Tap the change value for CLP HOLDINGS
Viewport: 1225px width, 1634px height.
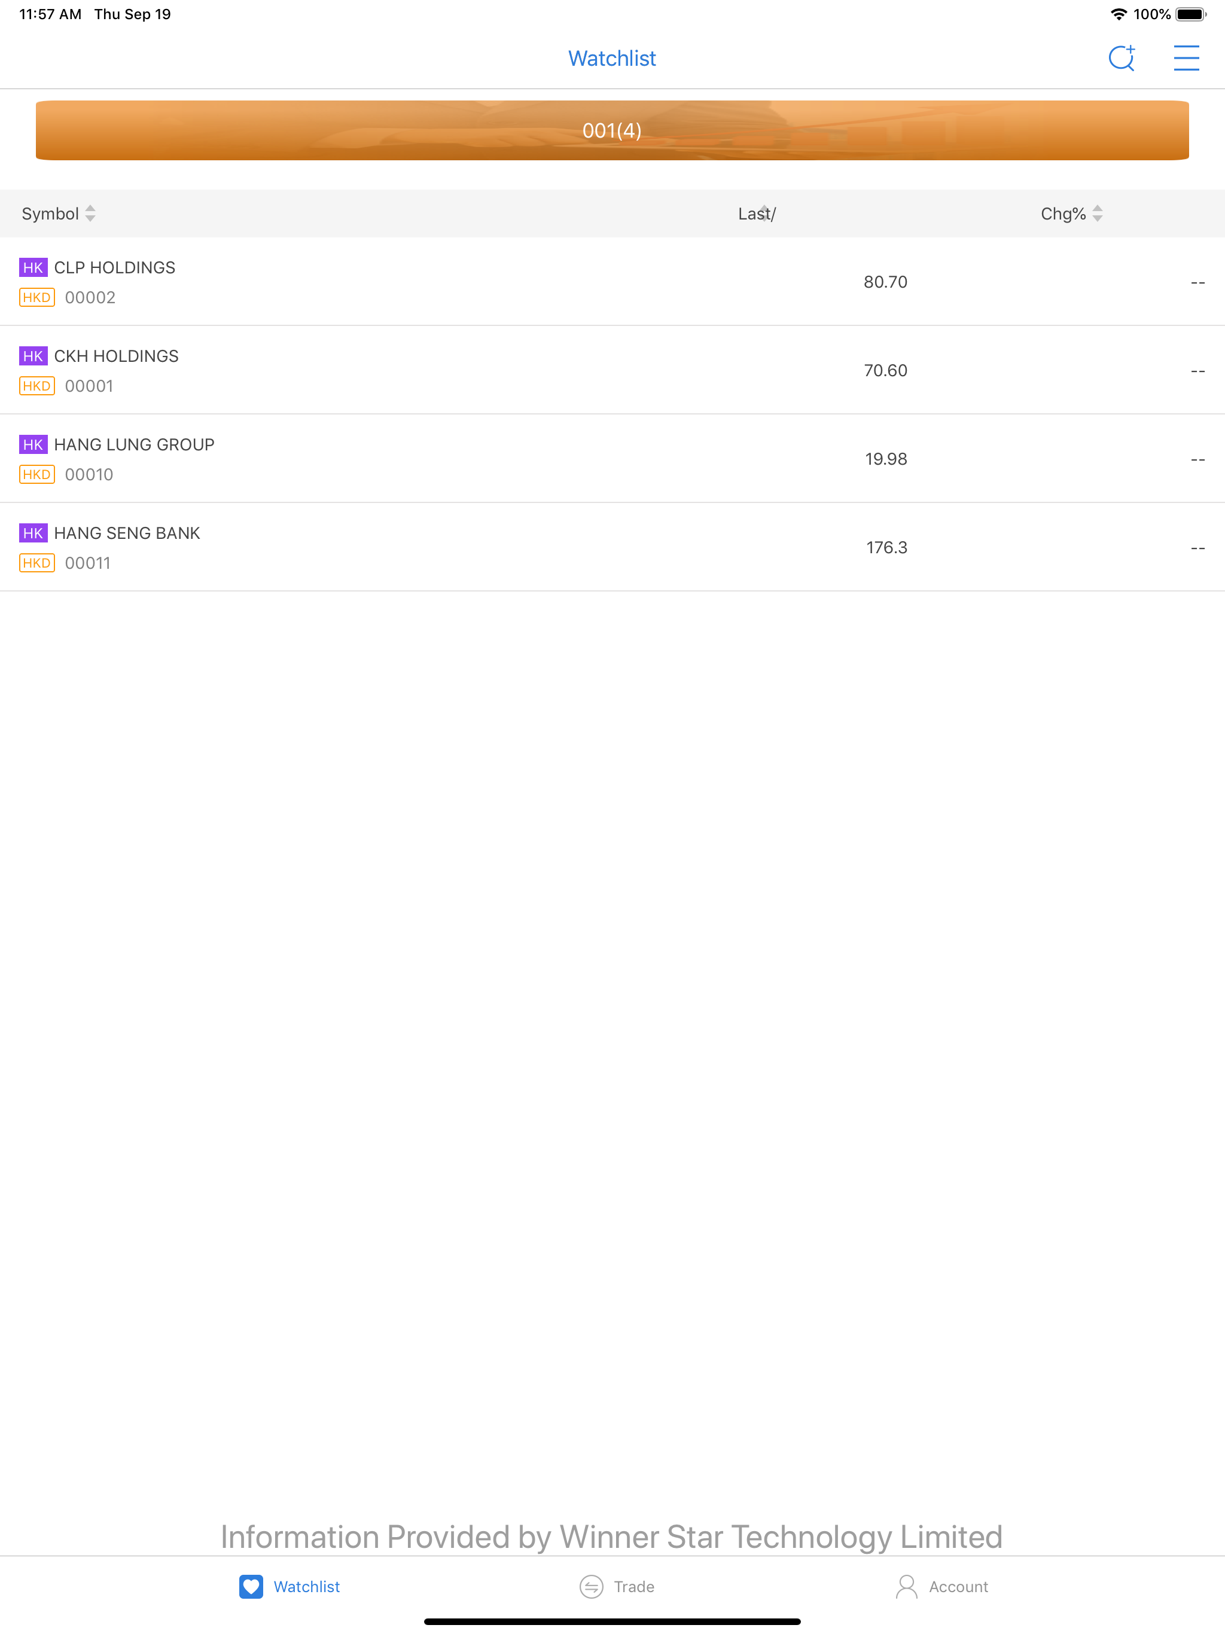[x=1197, y=282]
